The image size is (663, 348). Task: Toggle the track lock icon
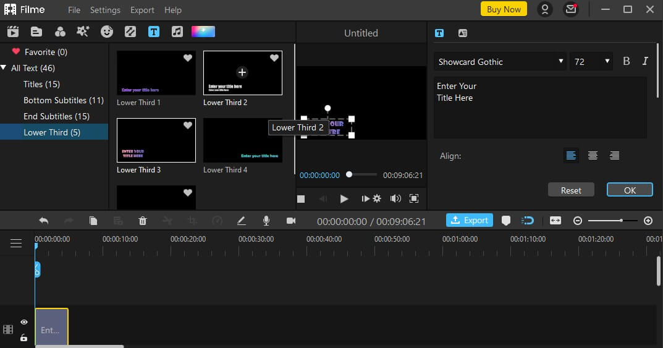pyautogui.click(x=23, y=337)
